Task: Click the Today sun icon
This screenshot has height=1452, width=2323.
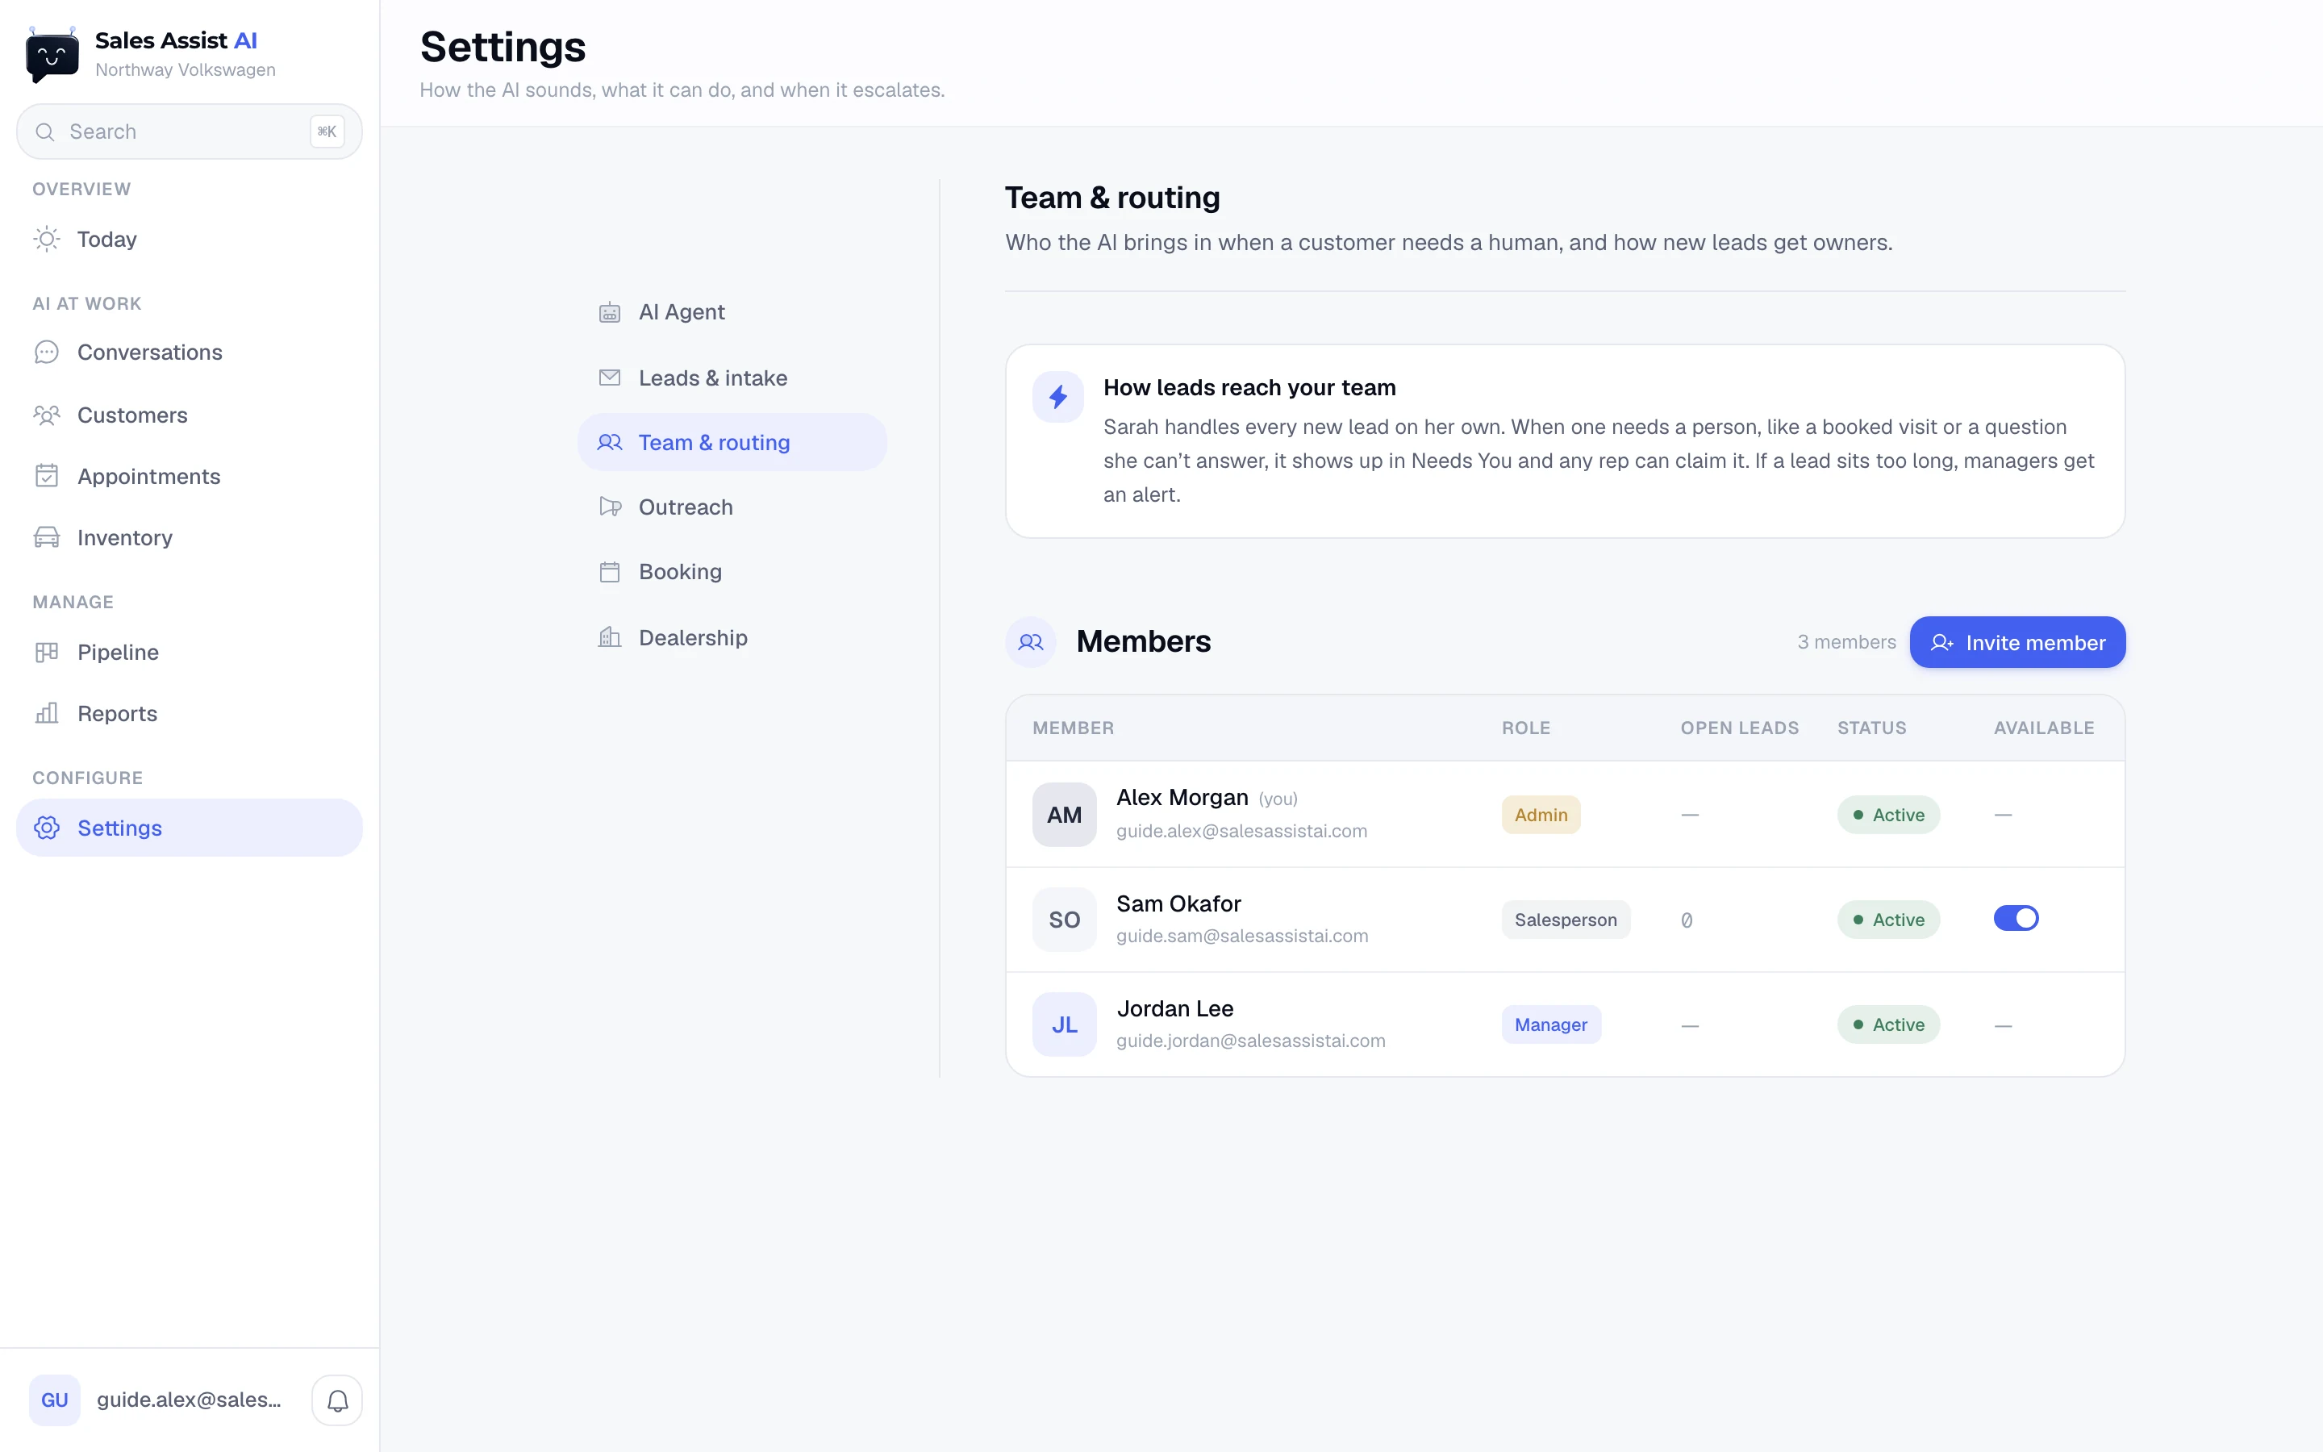Action: coord(47,239)
